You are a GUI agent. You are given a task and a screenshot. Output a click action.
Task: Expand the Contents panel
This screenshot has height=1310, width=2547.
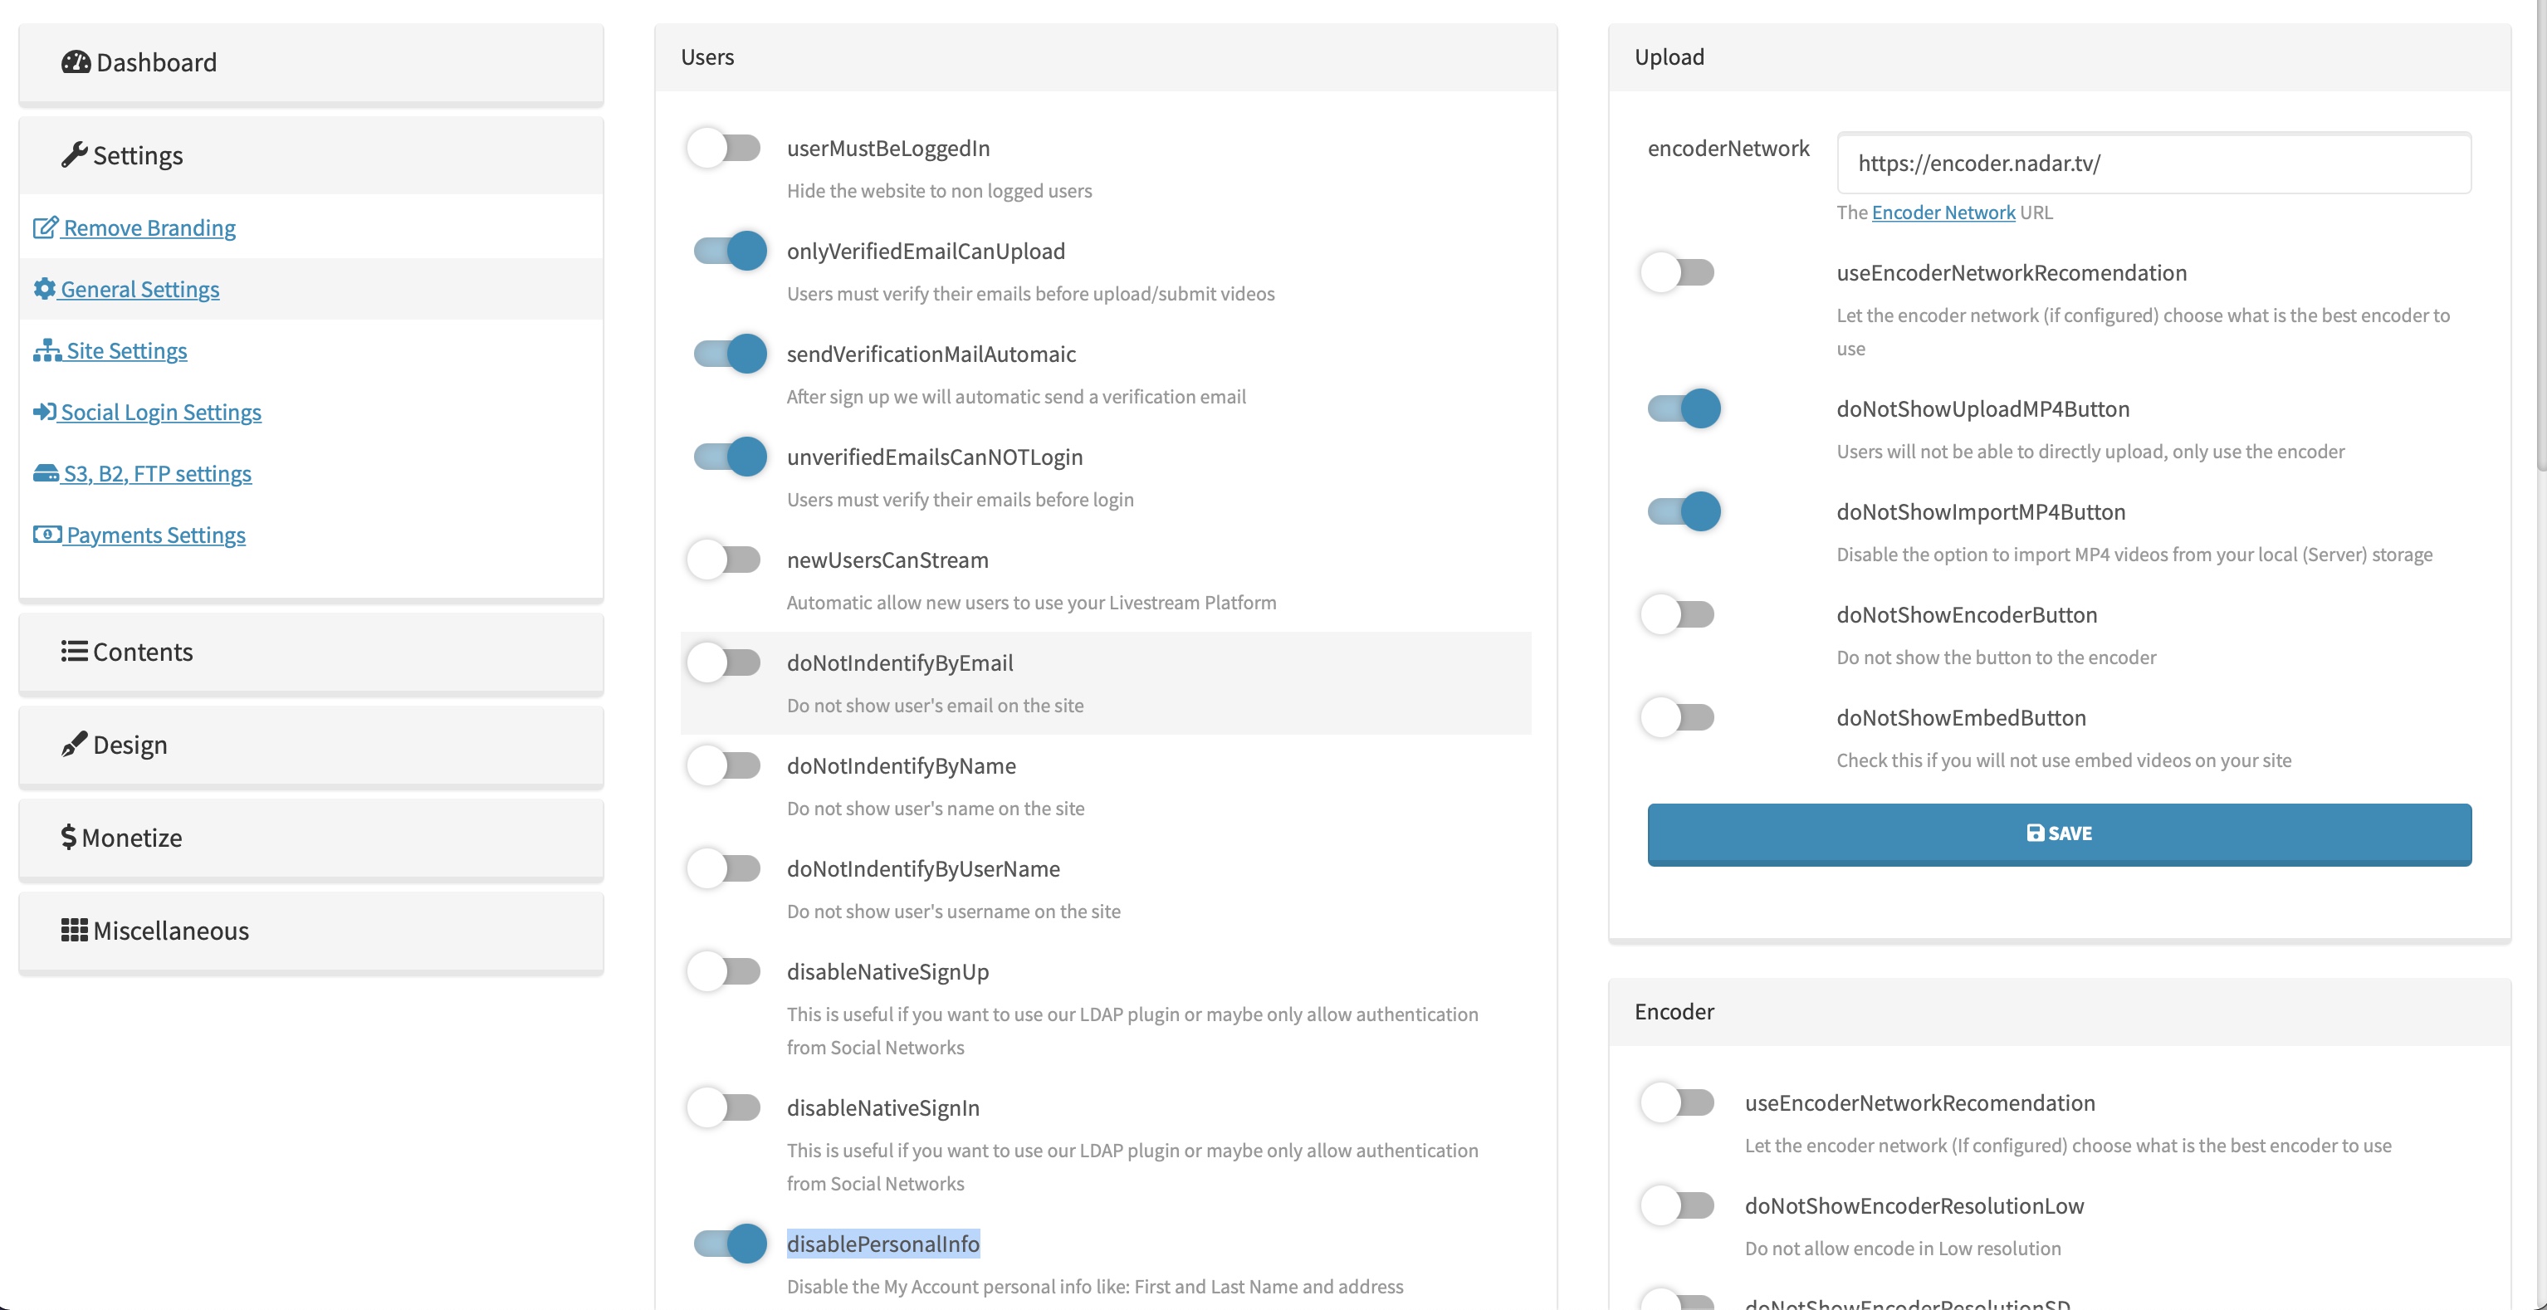coord(310,652)
